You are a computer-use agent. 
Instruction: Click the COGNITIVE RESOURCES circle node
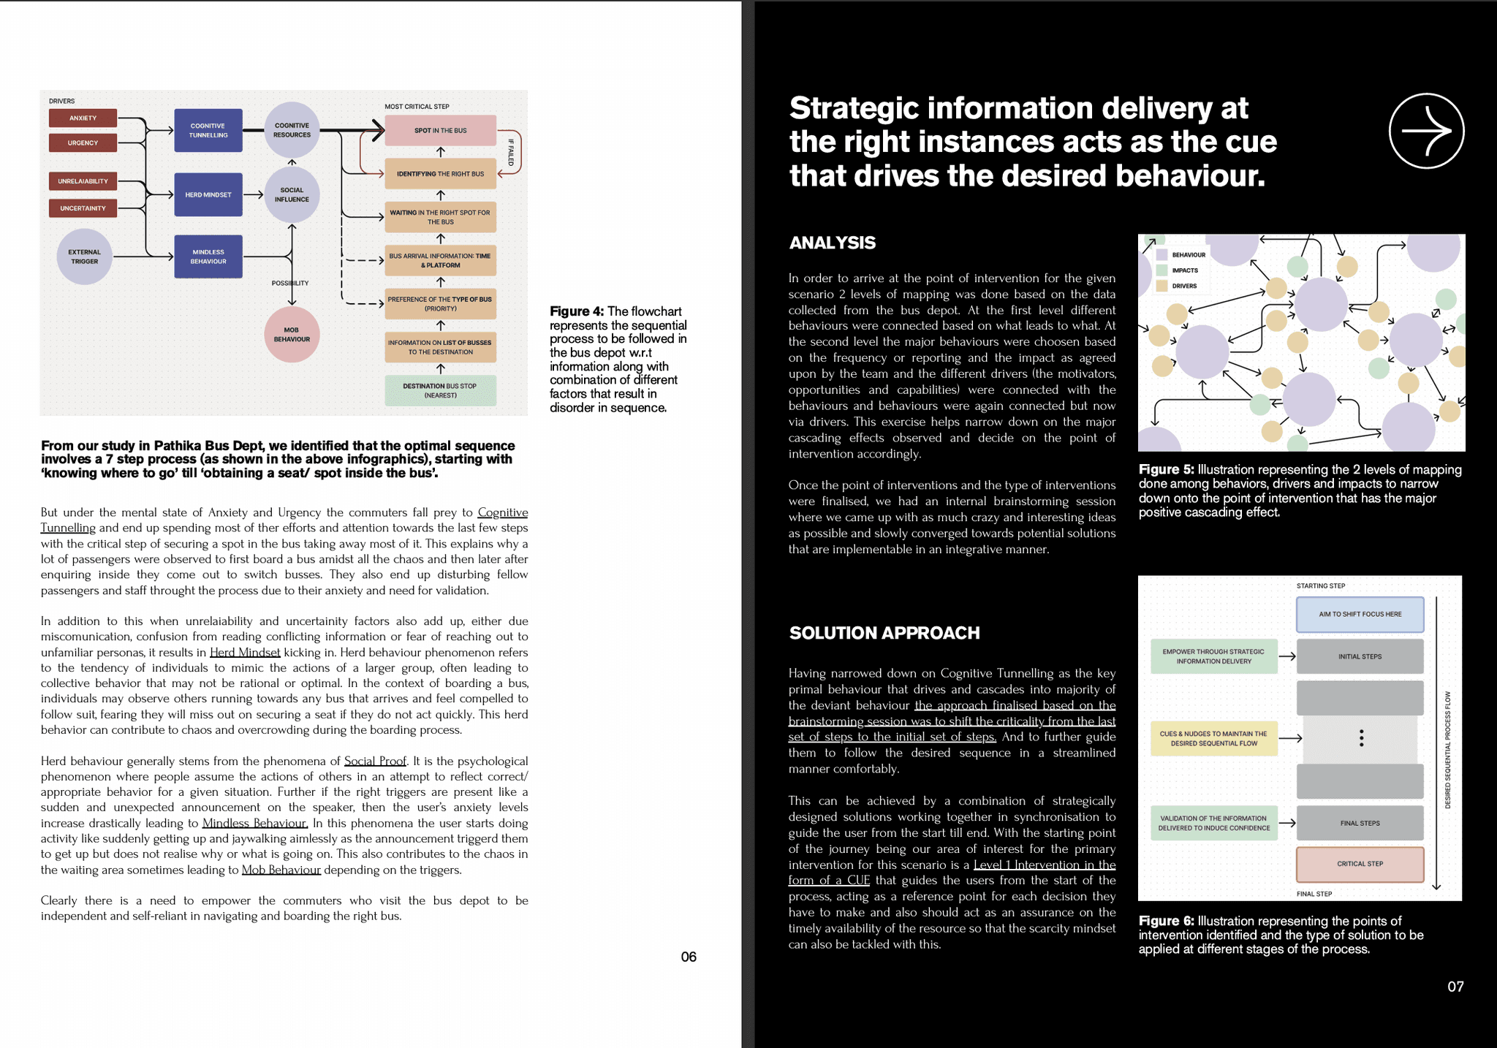(x=292, y=130)
